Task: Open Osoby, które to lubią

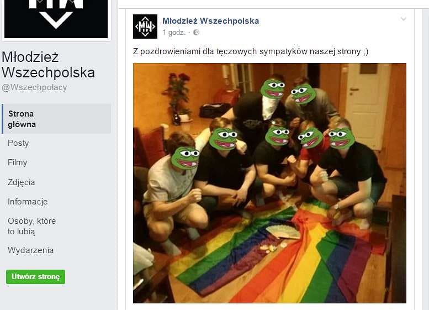Action: [x=31, y=226]
